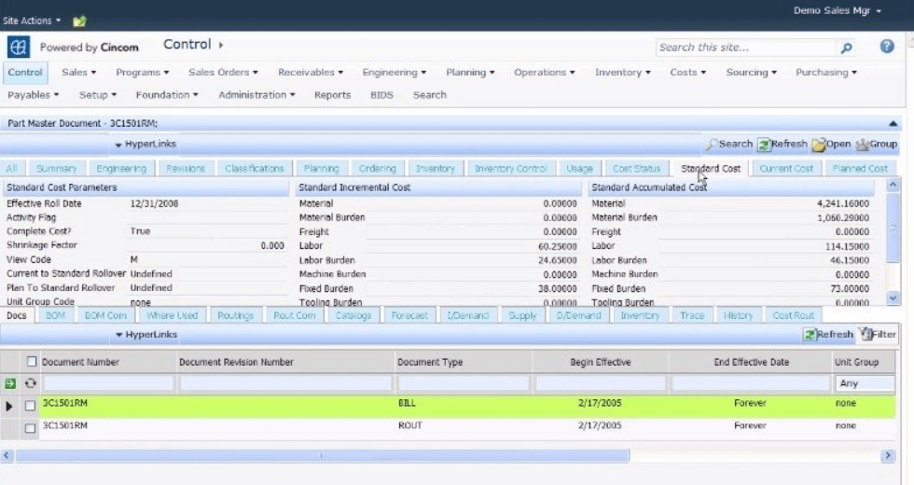
Task: Expand the Docs panel HyperLinks dropdown
Action: click(x=145, y=335)
